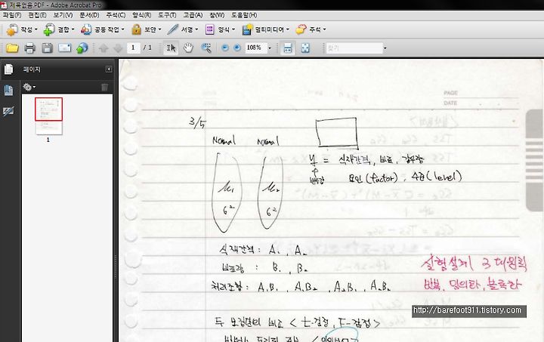Open the 문서(D) menu
The width and height of the screenshot is (544, 342).
point(89,15)
